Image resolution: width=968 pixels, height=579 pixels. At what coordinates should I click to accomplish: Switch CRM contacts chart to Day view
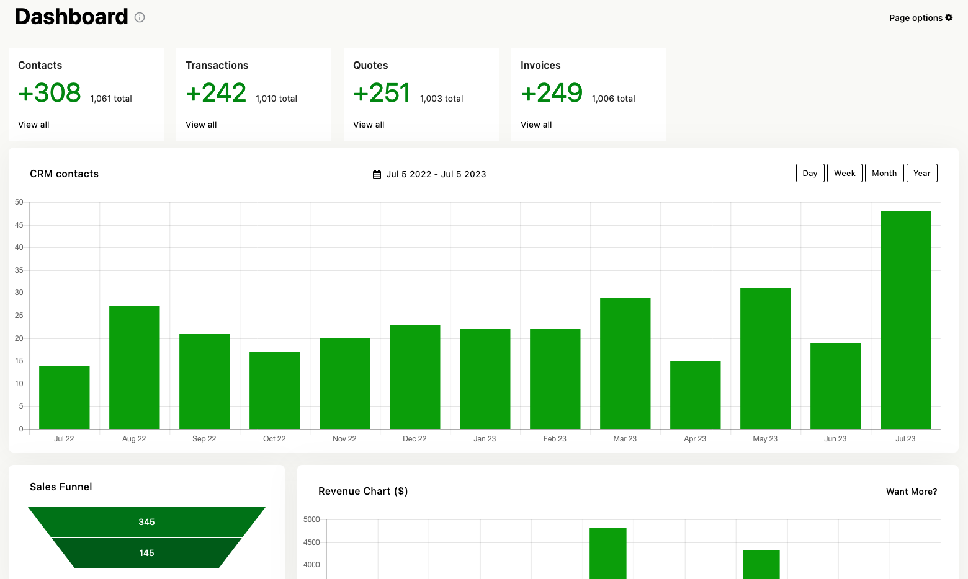click(x=810, y=173)
